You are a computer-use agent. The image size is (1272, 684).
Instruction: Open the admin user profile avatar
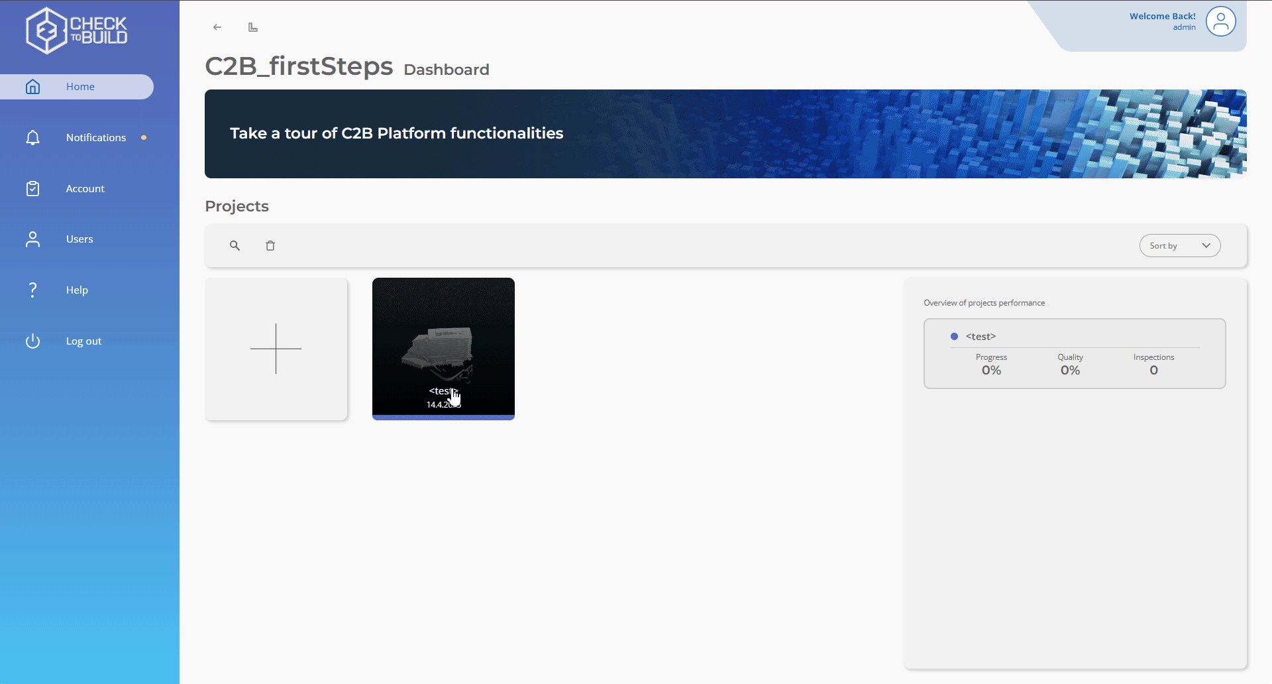pyautogui.click(x=1220, y=21)
